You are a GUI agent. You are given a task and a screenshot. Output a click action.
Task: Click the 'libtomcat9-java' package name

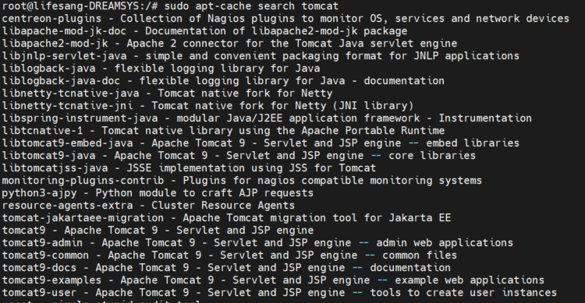tap(48, 156)
